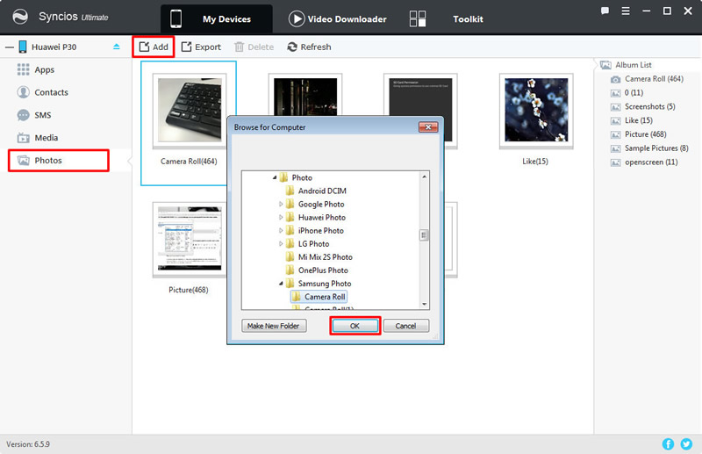Select the dark night photo album thumbnail
The height and width of the screenshot is (454, 702).
pos(305,96)
